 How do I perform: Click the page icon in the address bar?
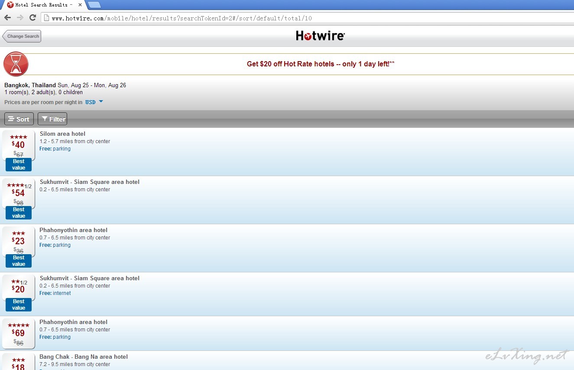pos(46,18)
